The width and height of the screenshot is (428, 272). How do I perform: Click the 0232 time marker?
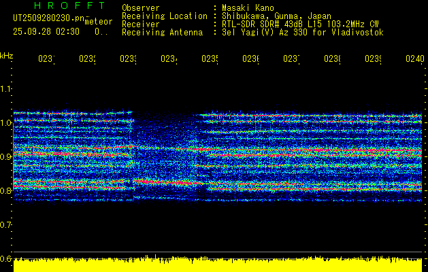tap(87, 59)
